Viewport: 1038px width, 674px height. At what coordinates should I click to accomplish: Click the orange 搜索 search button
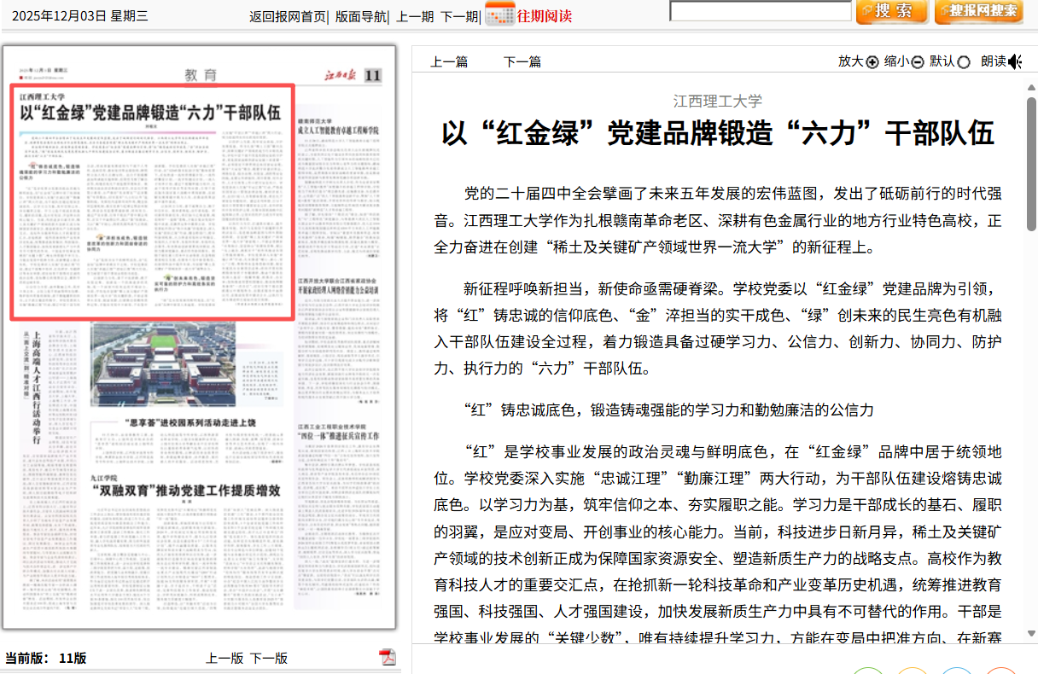coord(889,11)
